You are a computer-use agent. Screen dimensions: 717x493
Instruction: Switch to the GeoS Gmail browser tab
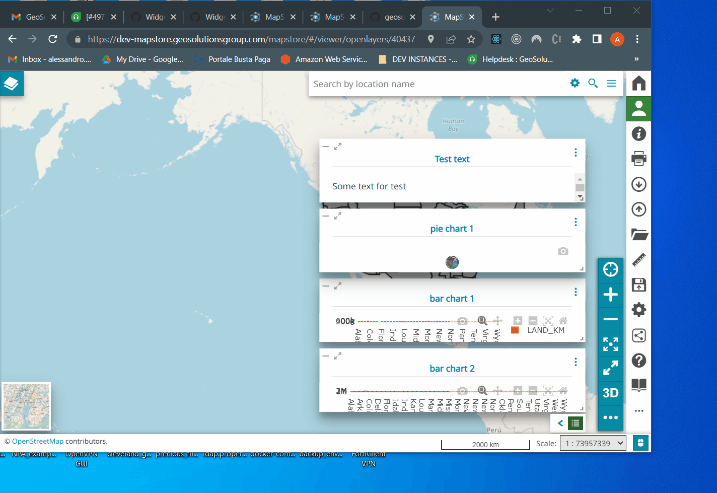click(x=34, y=17)
